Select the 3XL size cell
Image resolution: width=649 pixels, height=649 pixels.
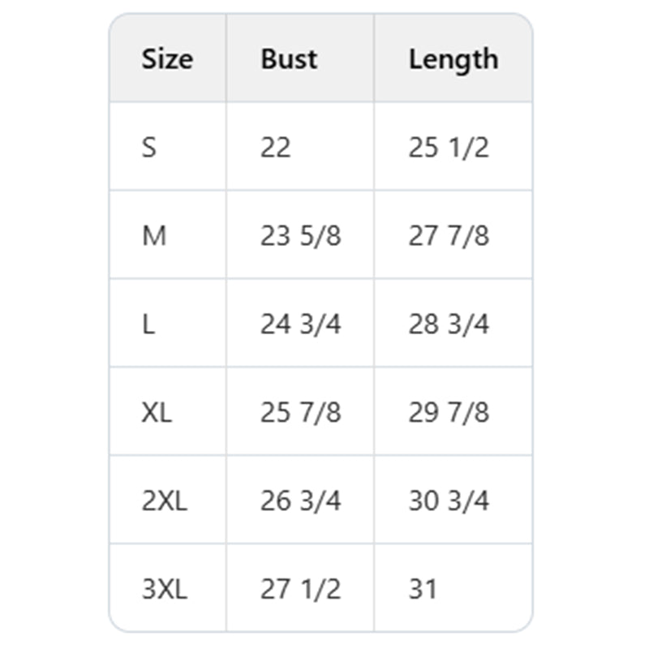[164, 590]
